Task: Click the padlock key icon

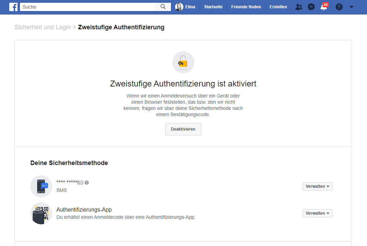Action: point(183,63)
